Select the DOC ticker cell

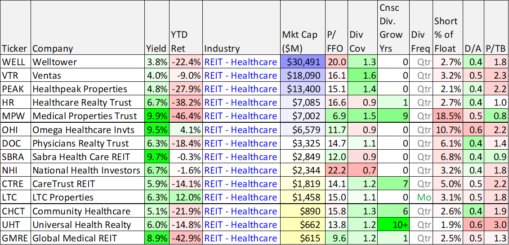[x=16, y=143]
